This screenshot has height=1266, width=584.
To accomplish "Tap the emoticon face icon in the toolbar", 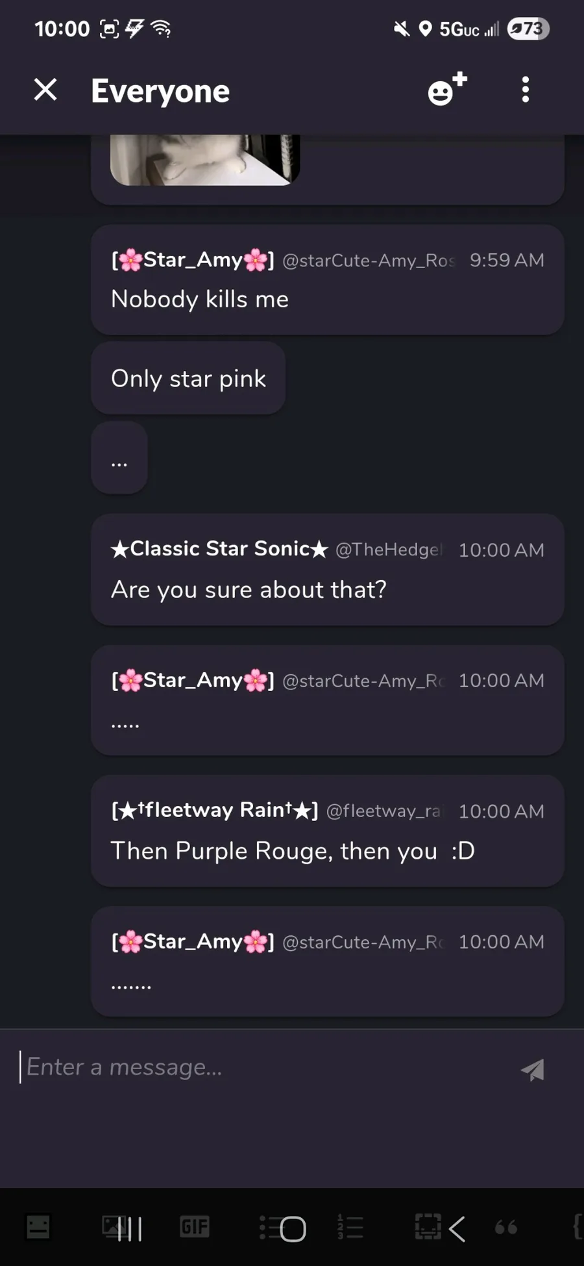I will coord(38,1226).
